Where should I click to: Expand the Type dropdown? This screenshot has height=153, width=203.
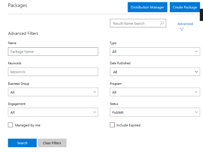tap(155, 52)
